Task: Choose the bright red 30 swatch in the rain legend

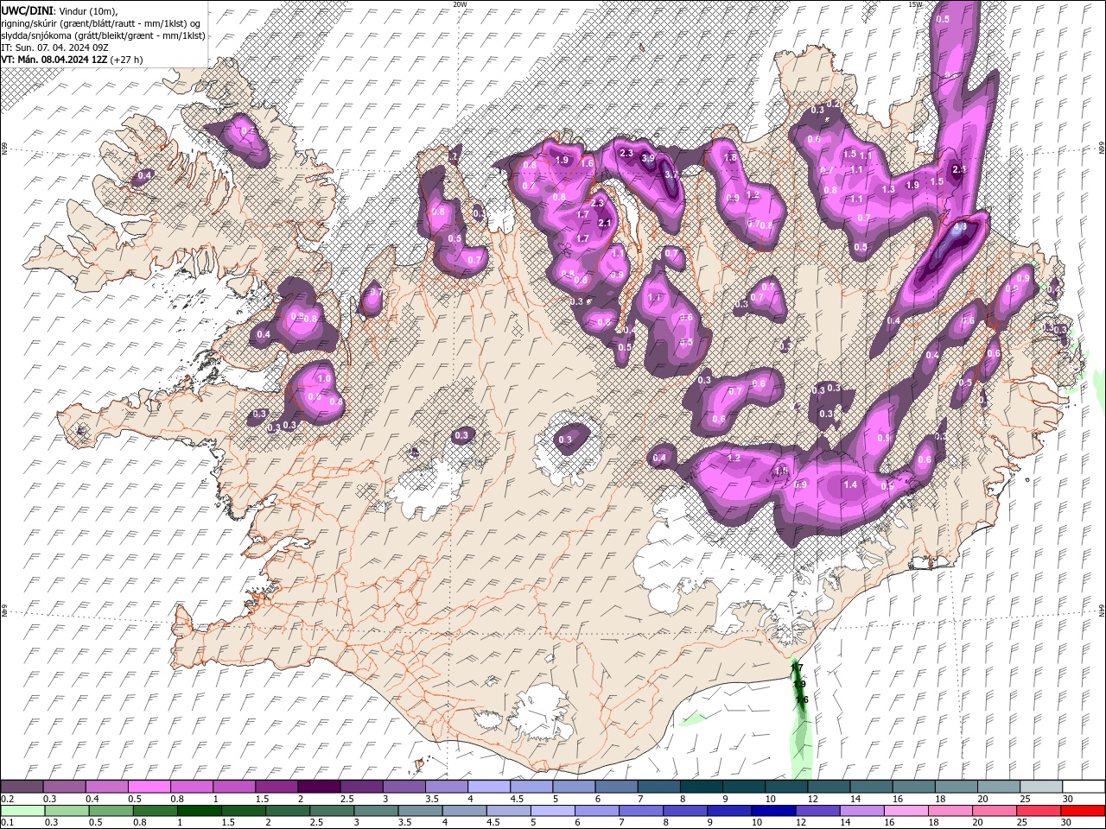Action: (x=1083, y=811)
